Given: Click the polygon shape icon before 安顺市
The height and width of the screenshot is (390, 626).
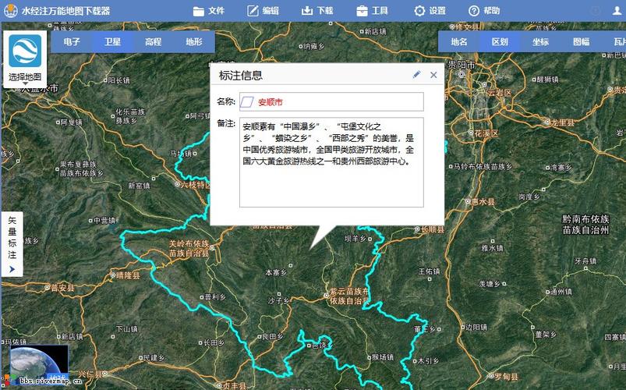Looking at the screenshot, I should (x=246, y=102).
